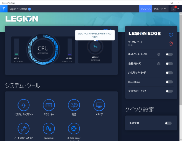Toggle 急速充電 rapid charge switch
This screenshot has width=182, height=141.
[x=169, y=123]
